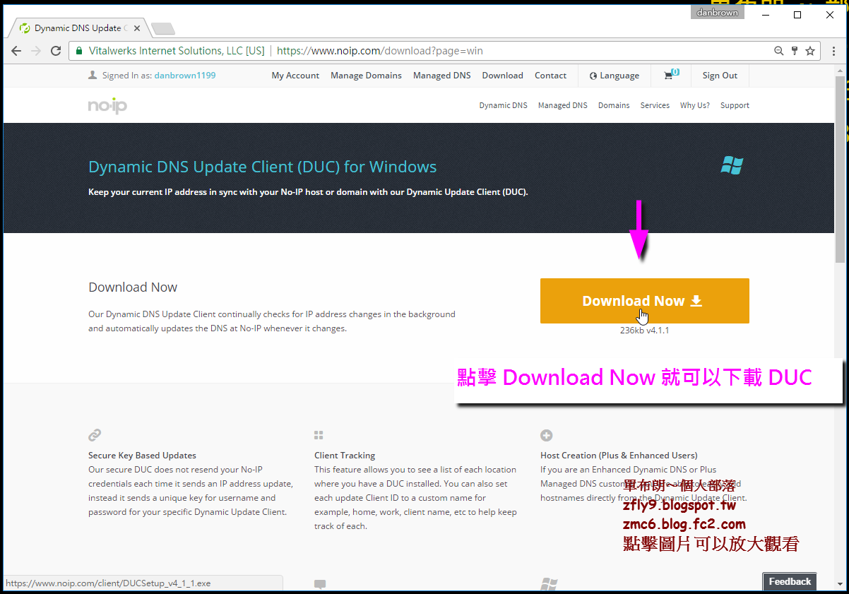The height and width of the screenshot is (594, 849).
Task: Open Managed DNS in main navigation
Action: pos(562,105)
